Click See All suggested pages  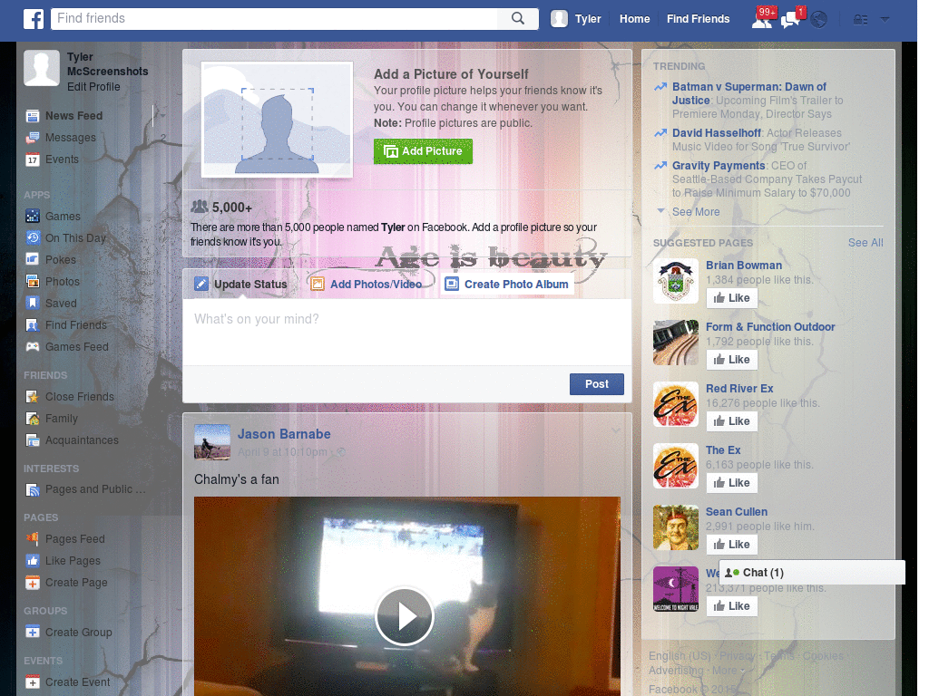pos(865,243)
